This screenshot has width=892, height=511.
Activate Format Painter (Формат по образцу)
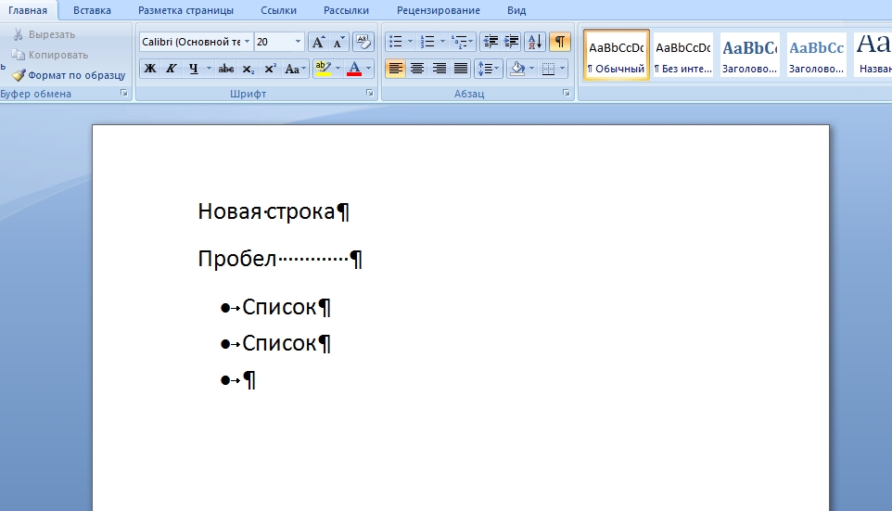coord(69,75)
